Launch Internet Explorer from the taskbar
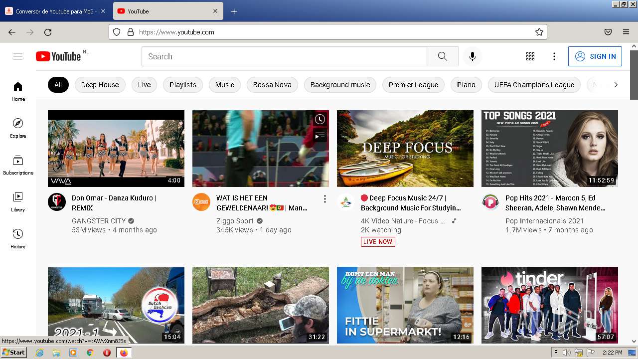Viewport: 638px width, 359px height. click(39, 353)
